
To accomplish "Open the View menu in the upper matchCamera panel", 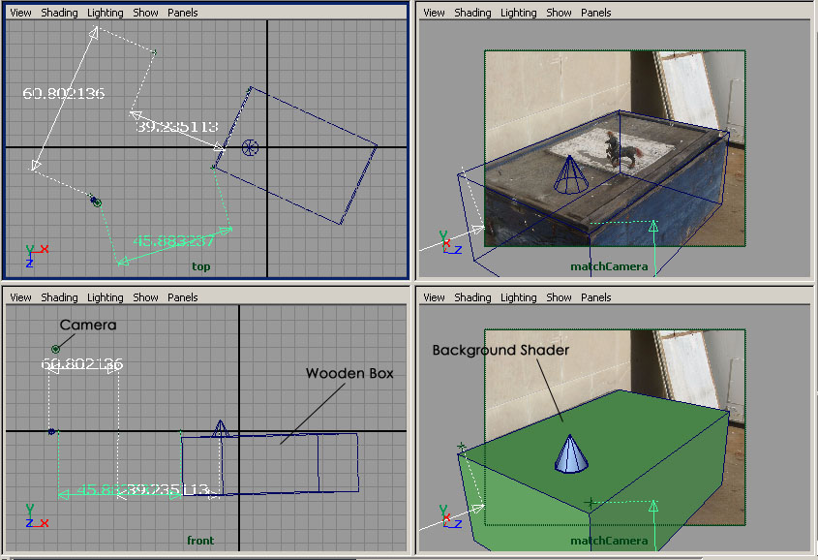I will pos(434,13).
